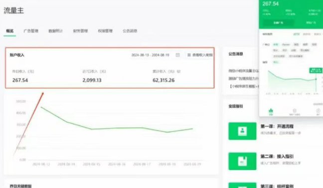Click the chart line's first point for 2024-08-13

[41, 107]
